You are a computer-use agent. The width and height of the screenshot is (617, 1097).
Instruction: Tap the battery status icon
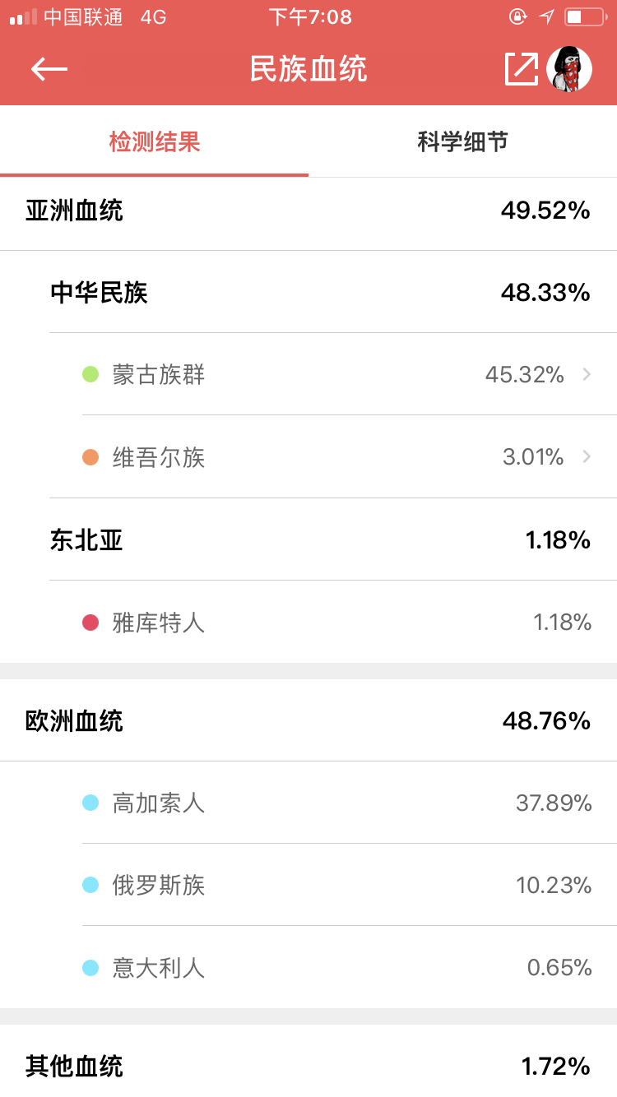point(585,16)
